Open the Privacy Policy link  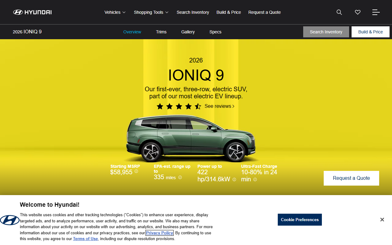pos(160,233)
